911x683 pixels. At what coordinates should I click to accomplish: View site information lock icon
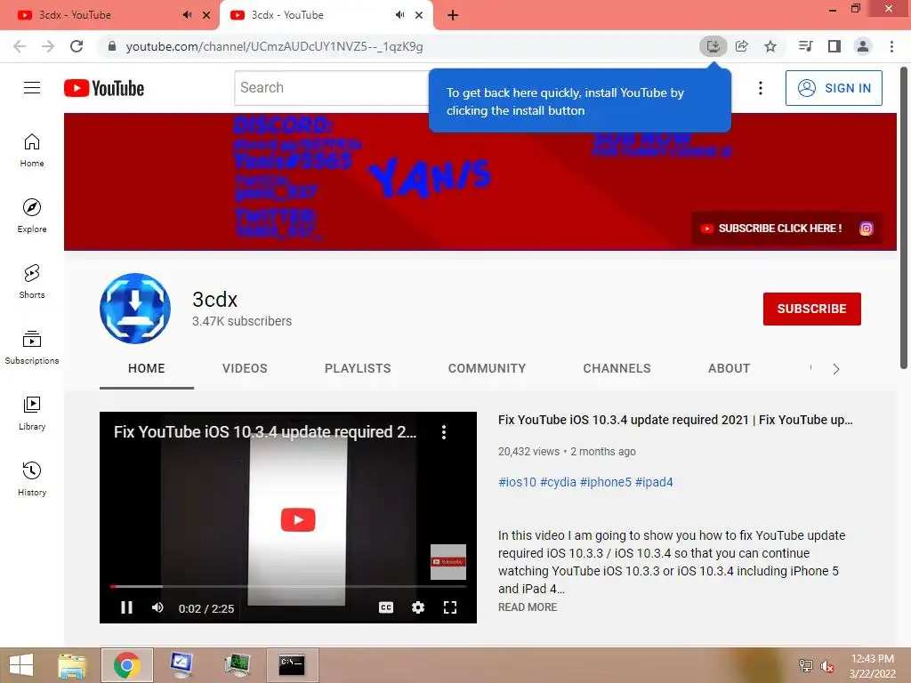(x=112, y=46)
